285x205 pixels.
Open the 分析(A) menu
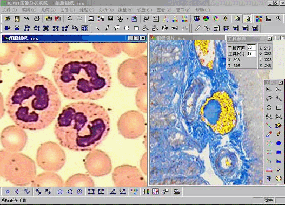(106, 10)
